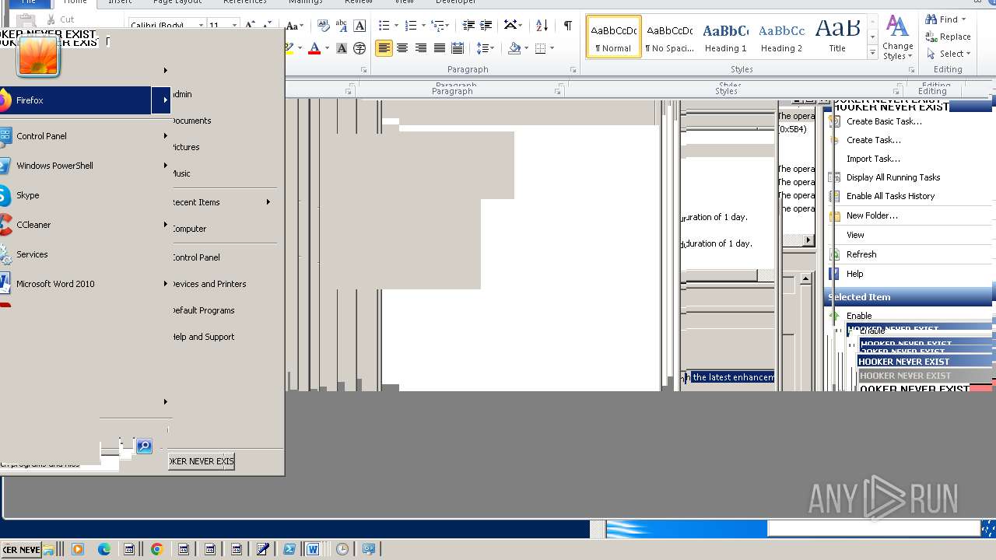This screenshot has width=996, height=560.
Task: Open Computer from the Start menu
Action: coord(189,229)
